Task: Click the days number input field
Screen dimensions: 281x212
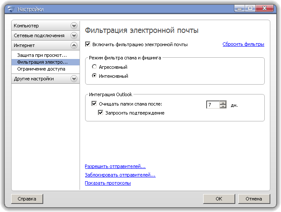Action: point(213,105)
